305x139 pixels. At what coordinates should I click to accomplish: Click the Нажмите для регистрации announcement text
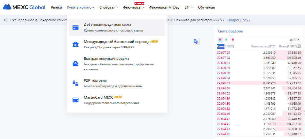click(x=199, y=20)
